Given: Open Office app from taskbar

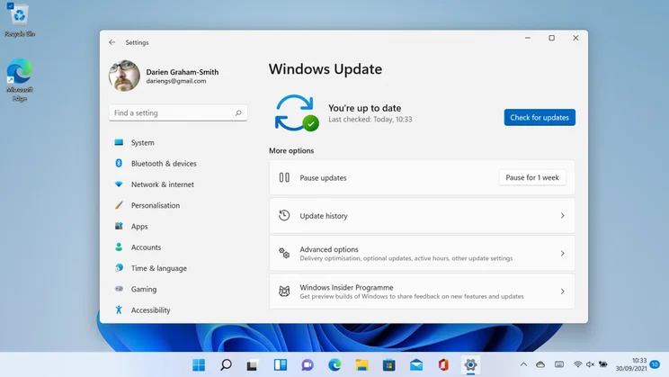Looking at the screenshot, I should point(443,364).
